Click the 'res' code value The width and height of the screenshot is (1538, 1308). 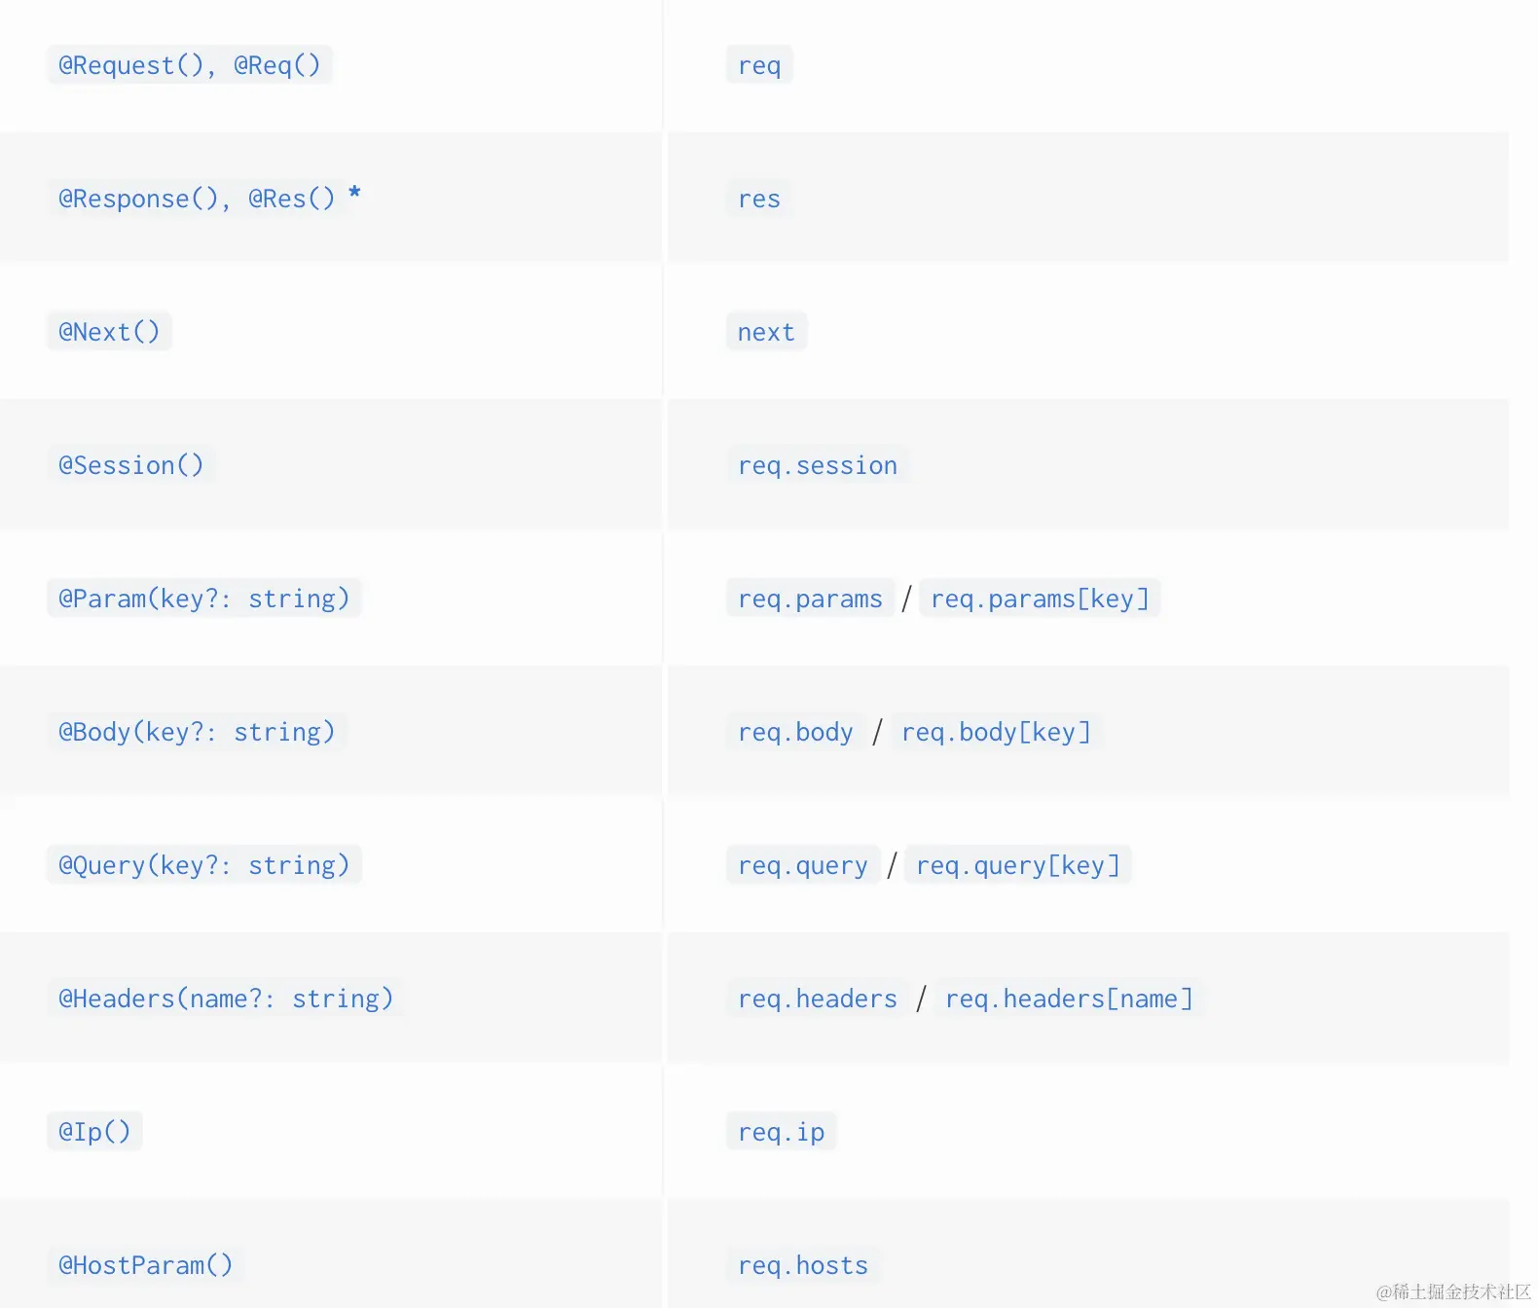point(759,199)
